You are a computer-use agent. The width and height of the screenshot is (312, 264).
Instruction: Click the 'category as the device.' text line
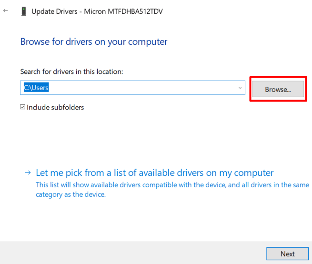[x=70, y=194]
